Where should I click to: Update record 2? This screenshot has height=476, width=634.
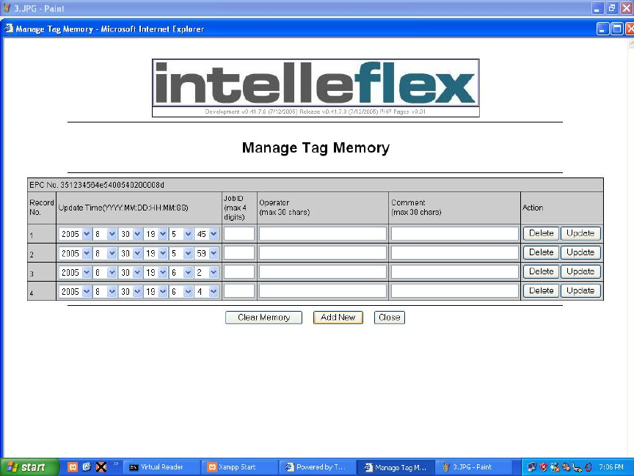tap(580, 252)
